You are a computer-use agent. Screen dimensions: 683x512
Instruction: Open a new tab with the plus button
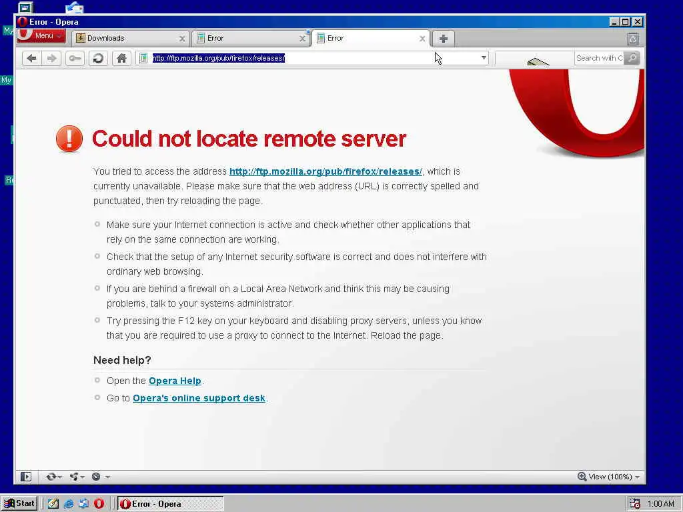[x=444, y=38]
